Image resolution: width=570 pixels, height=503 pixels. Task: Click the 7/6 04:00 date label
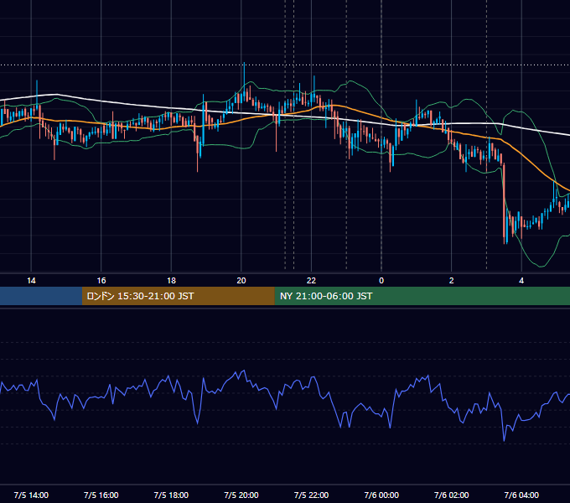pyautogui.click(x=521, y=495)
